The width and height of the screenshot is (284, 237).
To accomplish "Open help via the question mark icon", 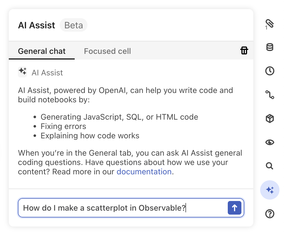I will [269, 214].
